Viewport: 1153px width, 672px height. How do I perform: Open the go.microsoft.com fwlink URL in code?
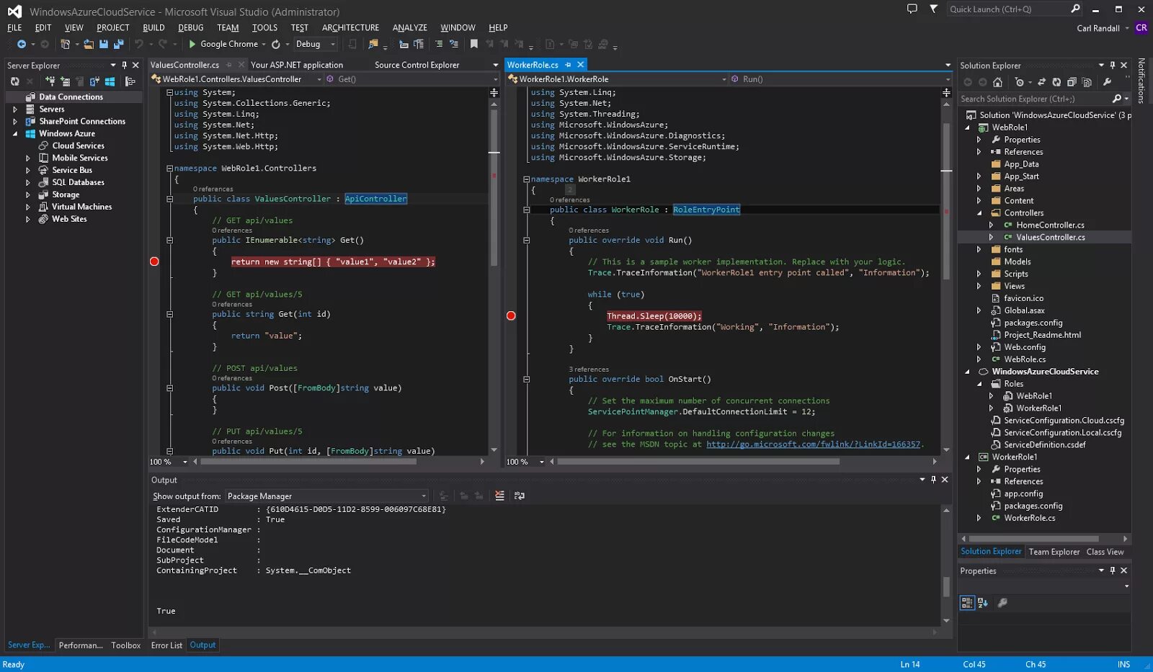[813, 444]
